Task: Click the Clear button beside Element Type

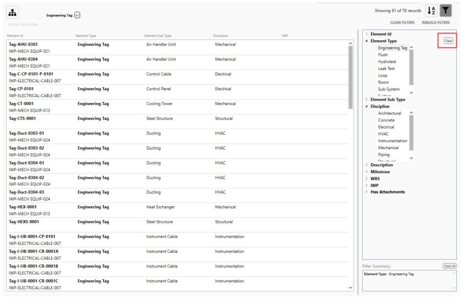Action: click(448, 41)
